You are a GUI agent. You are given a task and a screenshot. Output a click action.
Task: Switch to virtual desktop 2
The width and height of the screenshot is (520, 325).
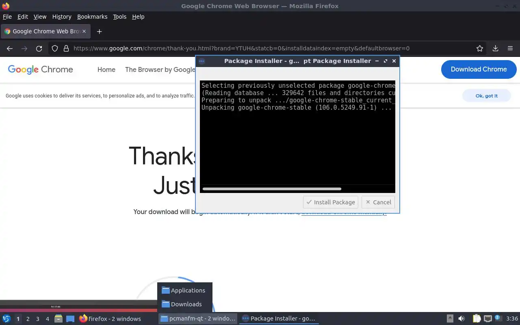click(x=28, y=319)
